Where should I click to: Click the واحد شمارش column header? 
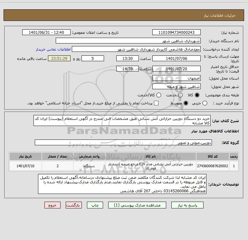tap(89, 157)
